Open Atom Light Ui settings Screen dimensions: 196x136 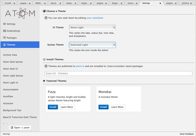point(10,83)
